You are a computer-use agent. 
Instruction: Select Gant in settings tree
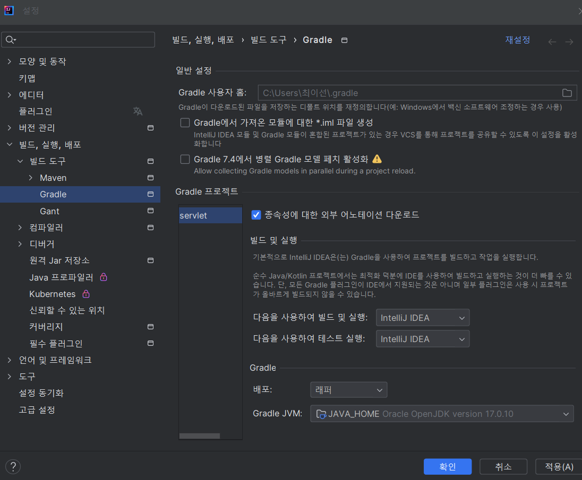tap(49, 211)
